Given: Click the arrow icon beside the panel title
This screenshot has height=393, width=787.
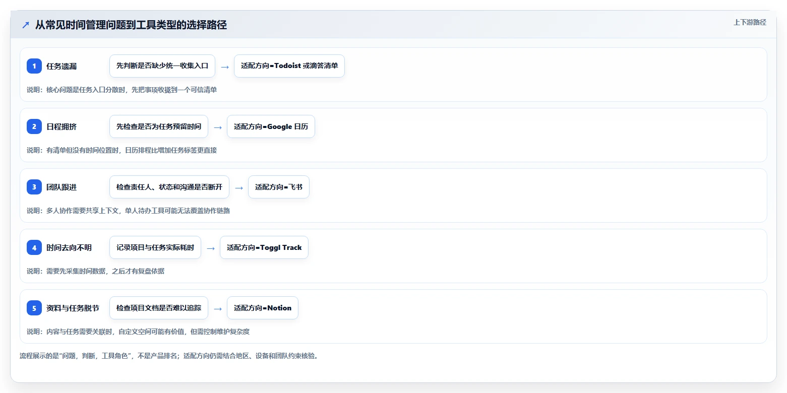Looking at the screenshot, I should [x=26, y=25].
